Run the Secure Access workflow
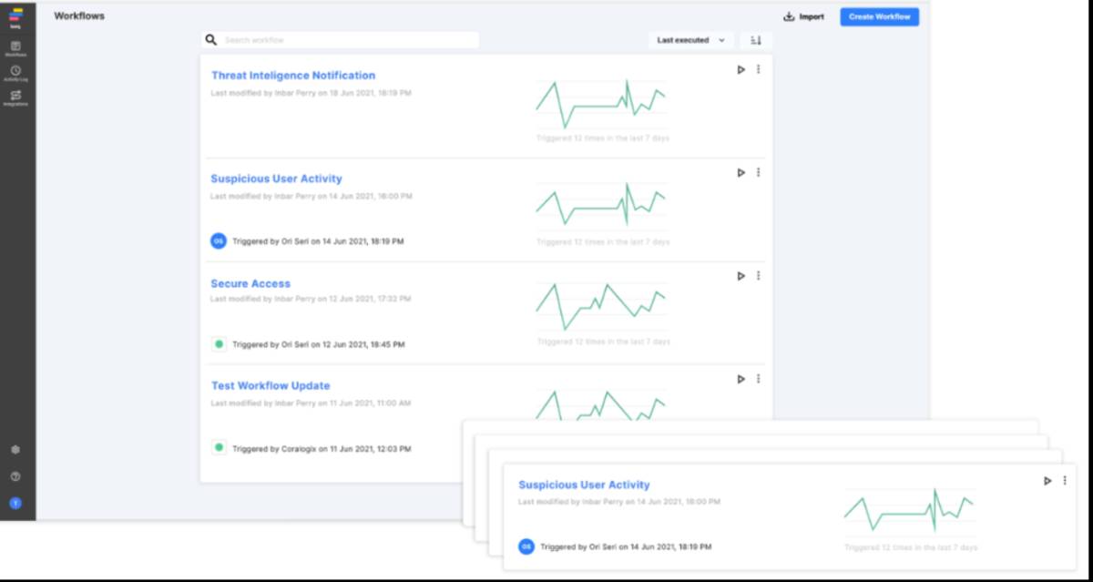Screen dimensions: 1093x582 pyautogui.click(x=741, y=276)
